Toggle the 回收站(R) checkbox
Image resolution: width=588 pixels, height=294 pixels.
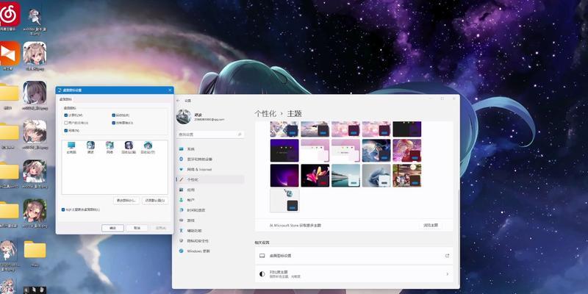click(114, 115)
